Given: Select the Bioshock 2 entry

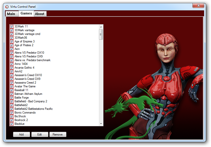Looking at the screenshot, I should pos(21,120).
